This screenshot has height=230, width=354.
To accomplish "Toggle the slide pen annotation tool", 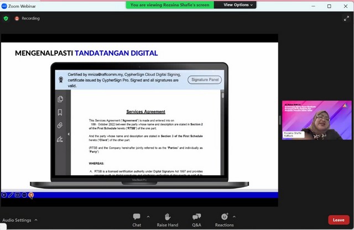I will pos(11,195).
